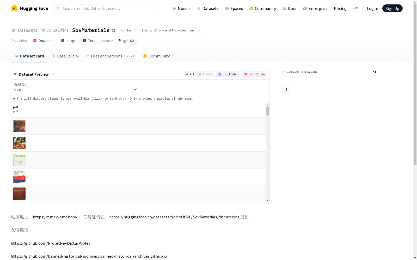The width and height of the screenshot is (417, 260).
Task: Click the Log In link
Action: coord(372,8)
